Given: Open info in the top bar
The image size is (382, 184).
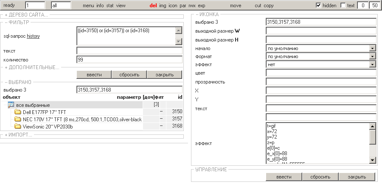Looking at the screenshot, I should [x=100, y=6].
